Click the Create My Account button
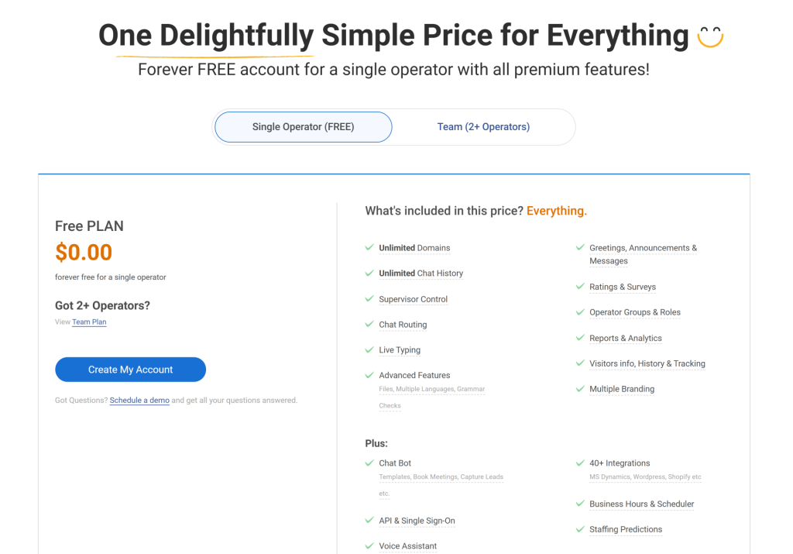This screenshot has width=793, height=554. 130,370
